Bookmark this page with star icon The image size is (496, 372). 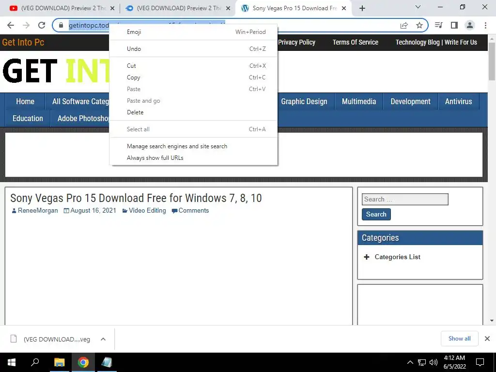pyautogui.click(x=419, y=25)
